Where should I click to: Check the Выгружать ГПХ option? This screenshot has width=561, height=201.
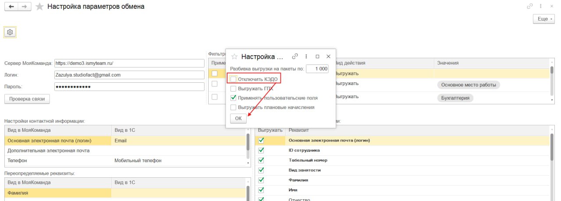click(233, 88)
